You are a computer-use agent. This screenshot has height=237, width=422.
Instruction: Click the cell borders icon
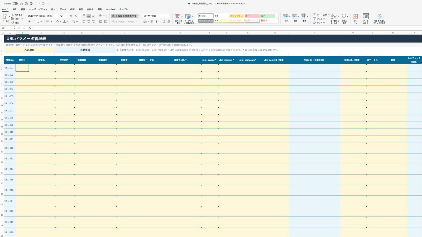click(48, 22)
